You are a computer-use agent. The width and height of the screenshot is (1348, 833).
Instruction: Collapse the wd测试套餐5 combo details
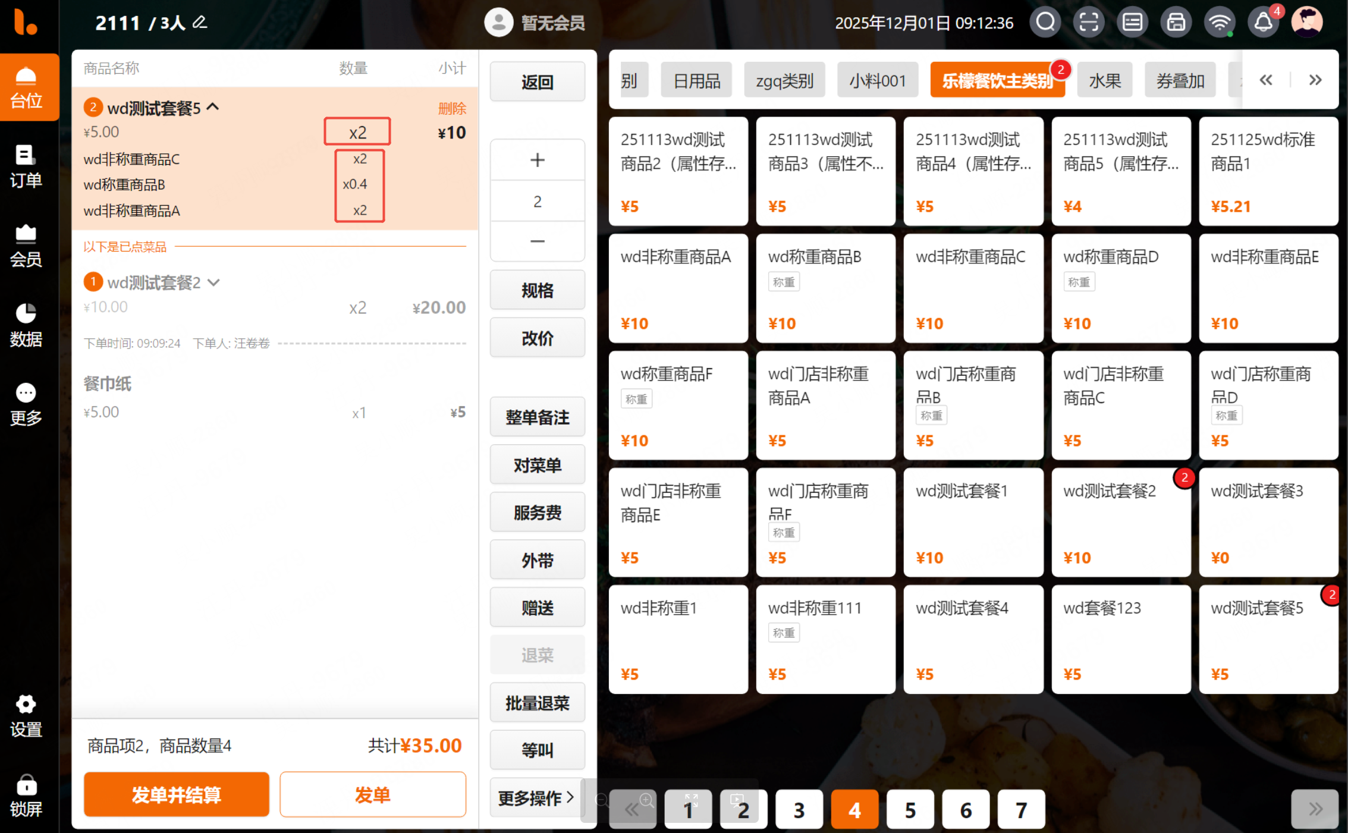pos(213,108)
